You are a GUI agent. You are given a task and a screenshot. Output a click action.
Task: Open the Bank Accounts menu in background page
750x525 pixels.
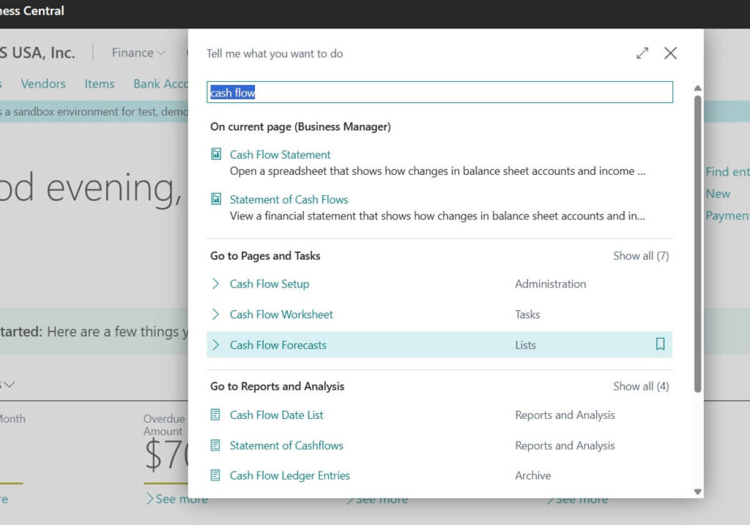pos(160,84)
